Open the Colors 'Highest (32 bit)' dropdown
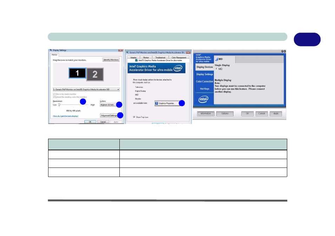Image resolution: width=335 pixels, height=236 pixels. coord(110,105)
